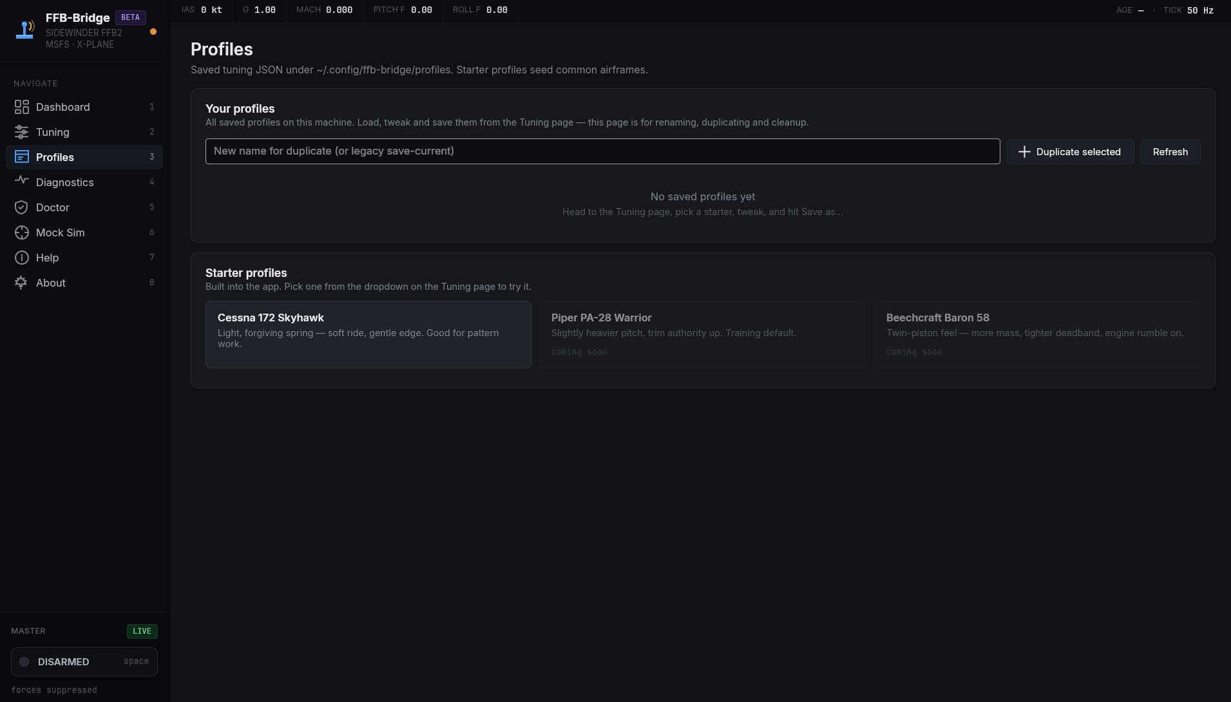1231x702 pixels.
Task: Click the Diagnostics pulse waveform icon
Action: (x=22, y=181)
